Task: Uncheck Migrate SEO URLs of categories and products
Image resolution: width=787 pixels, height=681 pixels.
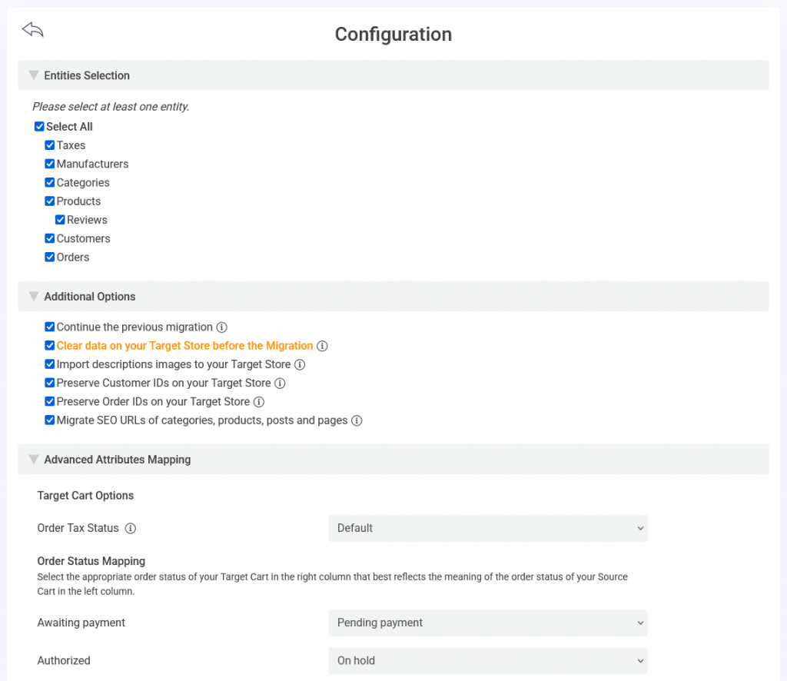Action: [x=49, y=420]
